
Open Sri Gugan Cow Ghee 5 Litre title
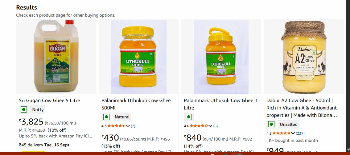(x=49, y=101)
